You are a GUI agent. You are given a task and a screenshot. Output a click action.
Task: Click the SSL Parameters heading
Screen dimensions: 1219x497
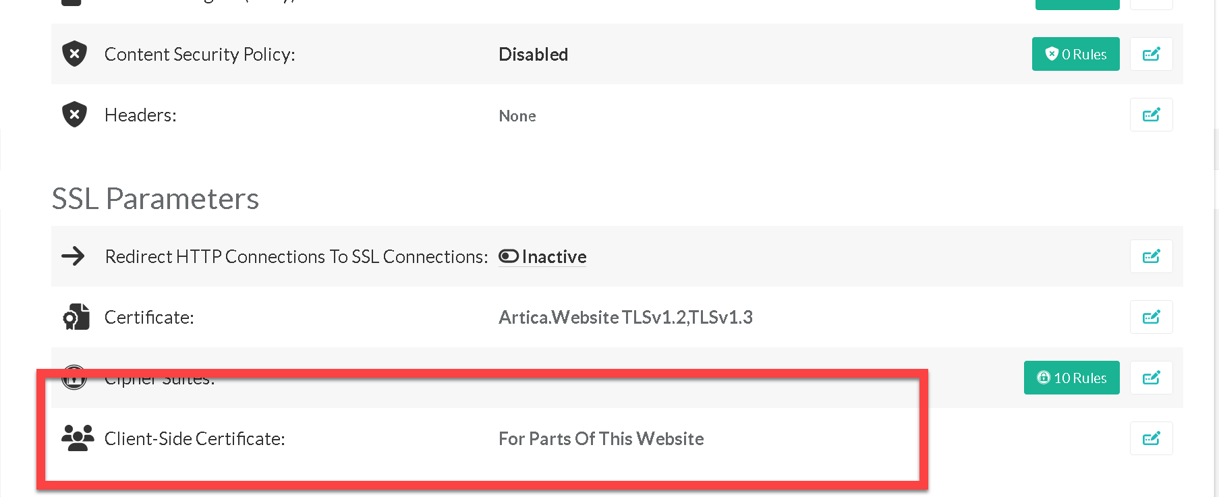point(155,199)
